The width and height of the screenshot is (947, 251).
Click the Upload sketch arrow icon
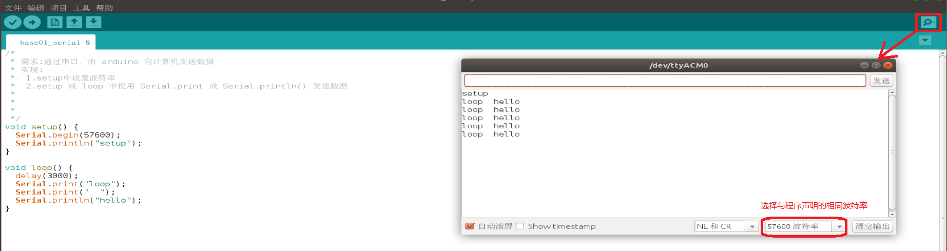point(32,22)
